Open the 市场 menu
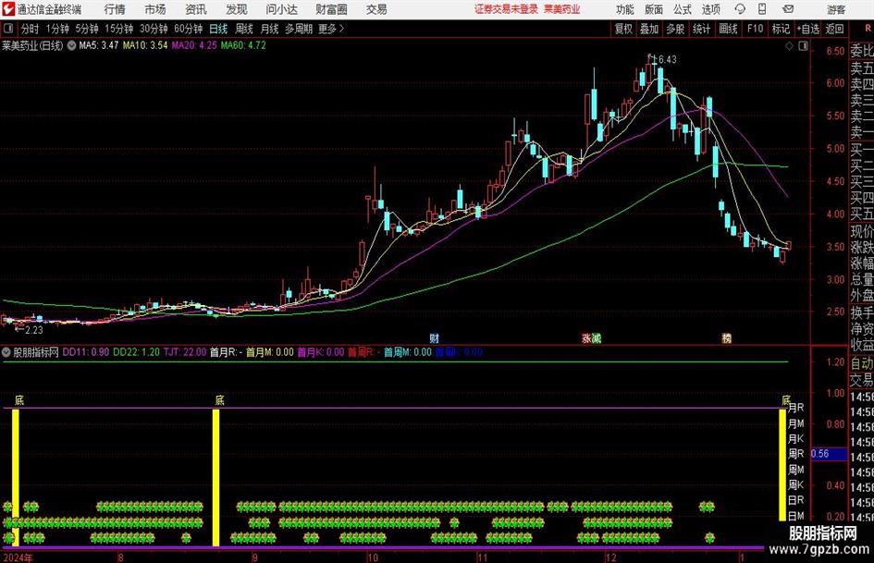This screenshot has width=874, height=563. pyautogui.click(x=155, y=9)
